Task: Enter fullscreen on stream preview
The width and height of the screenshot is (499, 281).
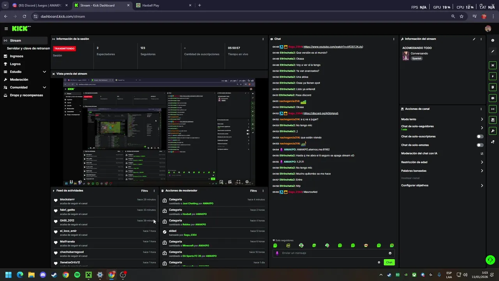Action: 238,182
